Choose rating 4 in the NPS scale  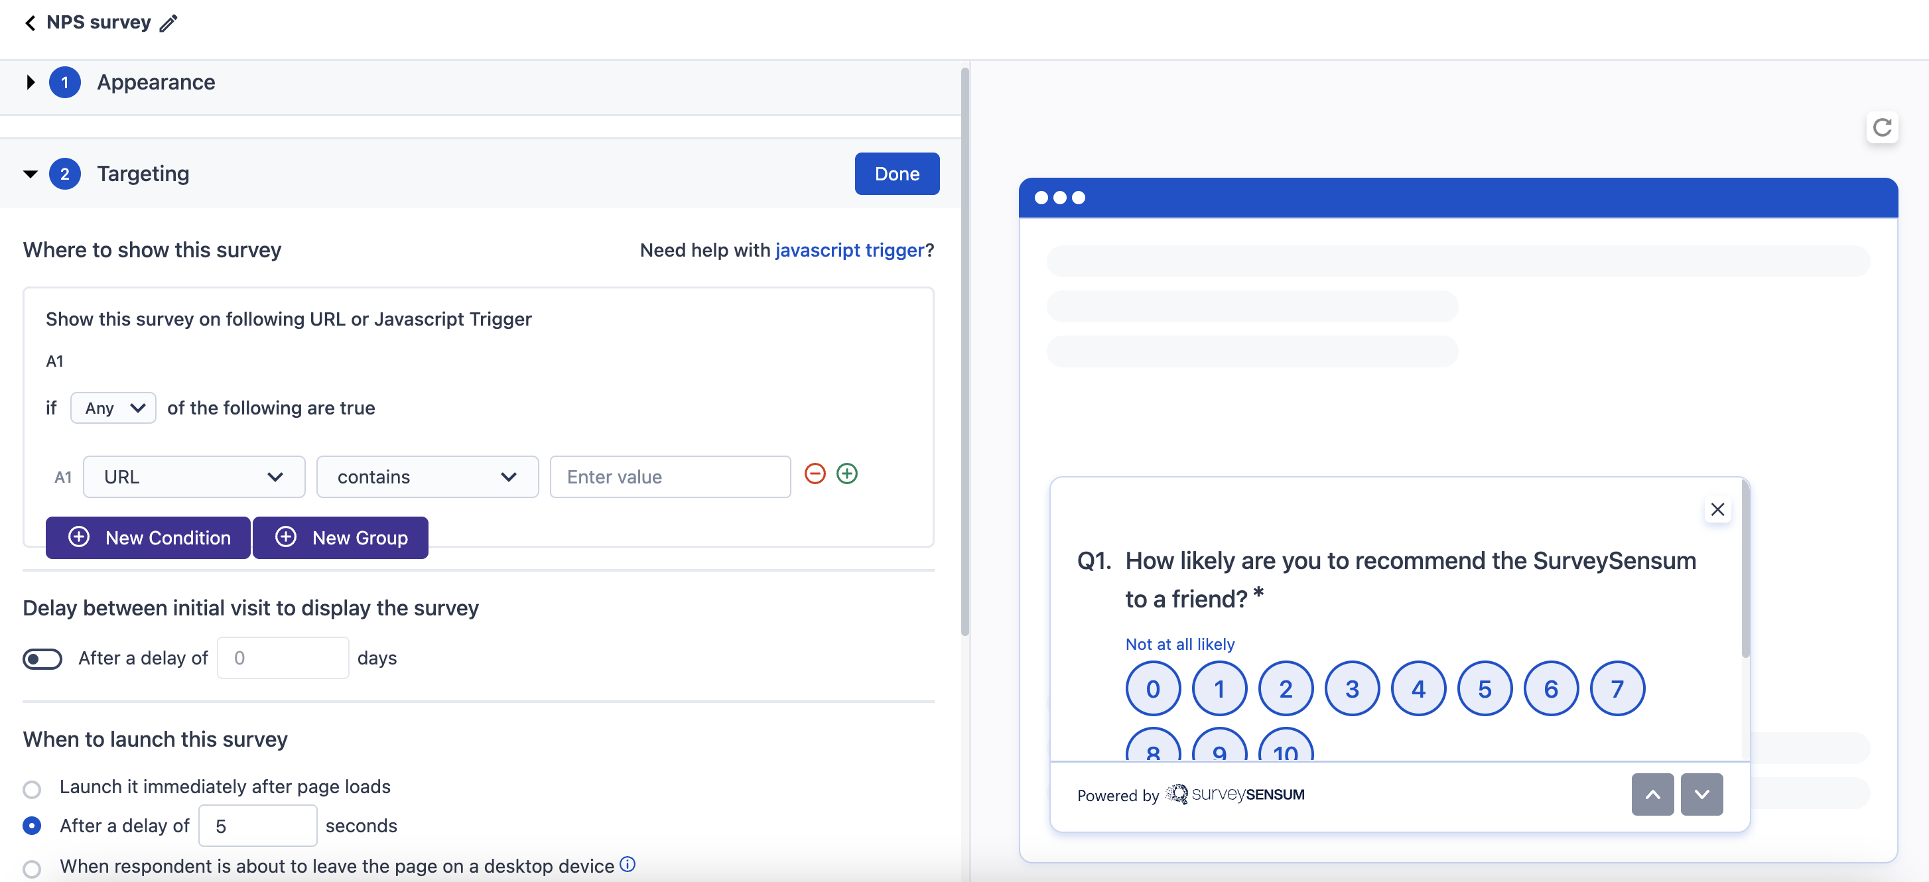1418,689
